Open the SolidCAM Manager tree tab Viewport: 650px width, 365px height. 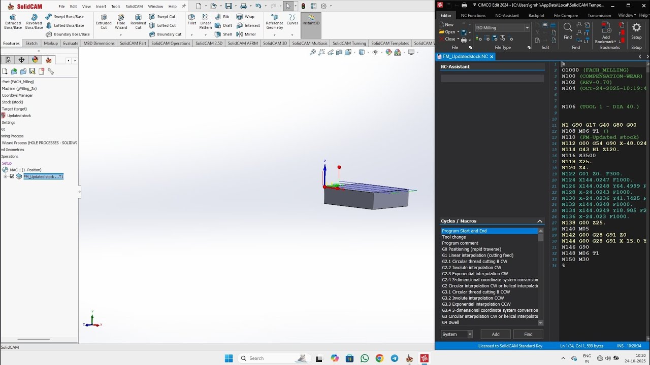49,60
